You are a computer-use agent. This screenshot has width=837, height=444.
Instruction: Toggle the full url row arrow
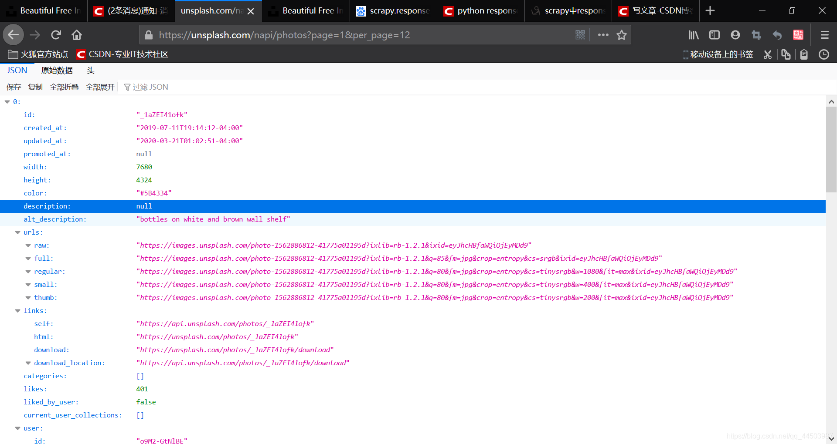(x=28, y=259)
